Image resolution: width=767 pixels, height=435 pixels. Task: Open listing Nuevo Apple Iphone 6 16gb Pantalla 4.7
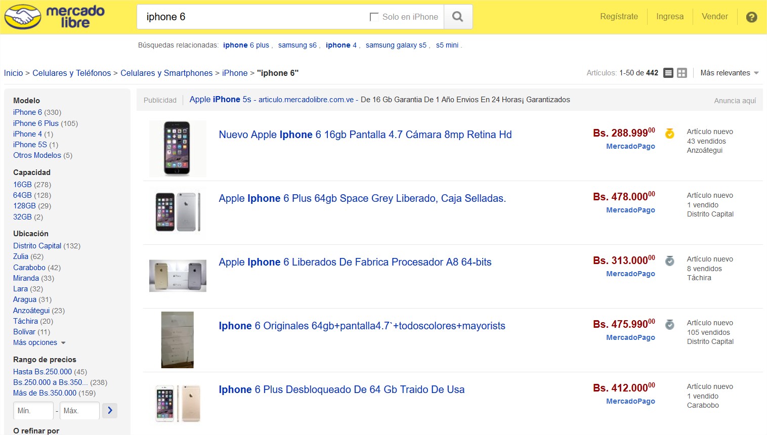(365, 135)
